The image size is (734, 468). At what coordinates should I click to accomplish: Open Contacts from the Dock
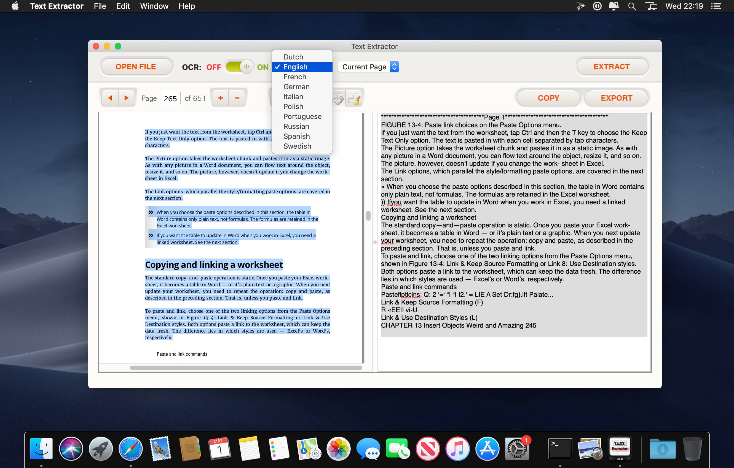(x=190, y=448)
